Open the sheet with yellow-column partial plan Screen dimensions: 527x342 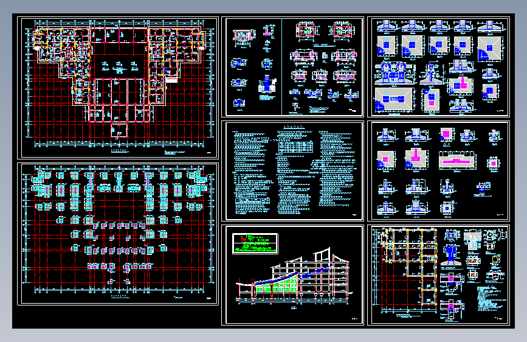pos(439,275)
